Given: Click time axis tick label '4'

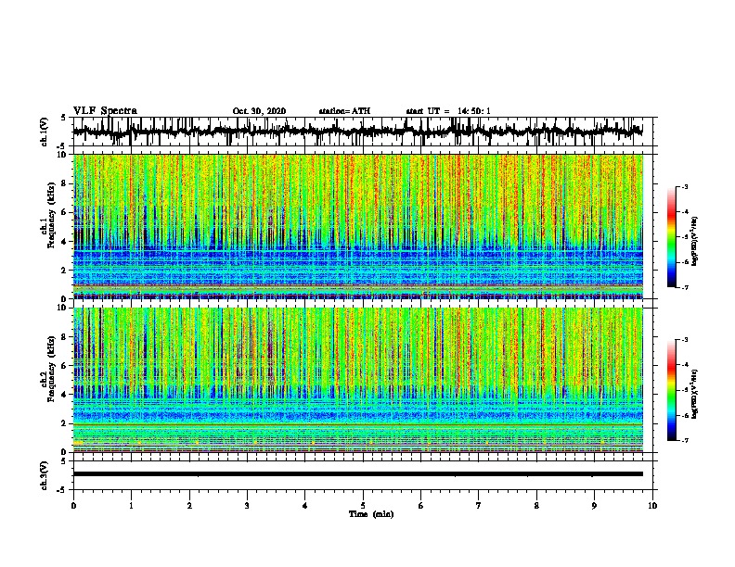Looking at the screenshot, I should [304, 505].
